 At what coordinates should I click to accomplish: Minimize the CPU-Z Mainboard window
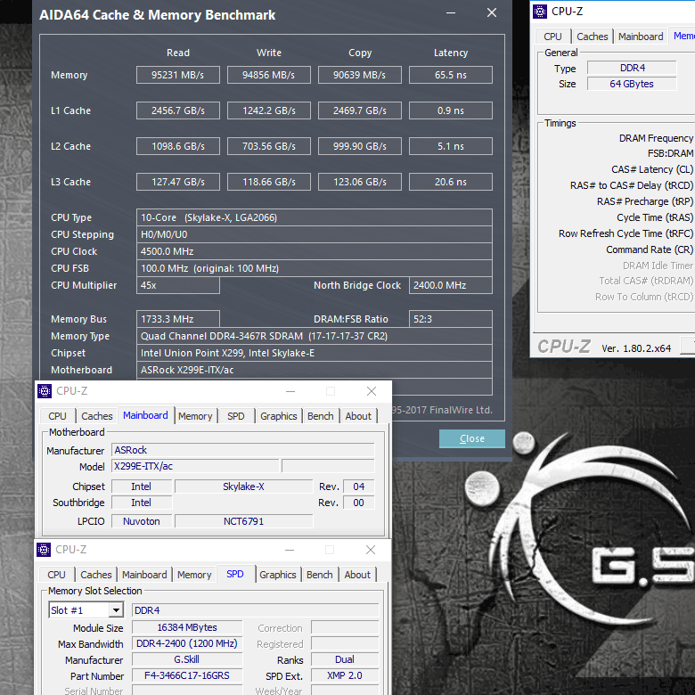click(290, 391)
